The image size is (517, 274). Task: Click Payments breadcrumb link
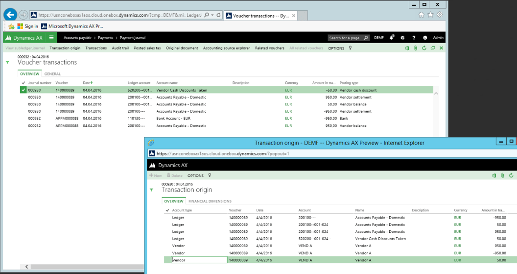[106, 38]
